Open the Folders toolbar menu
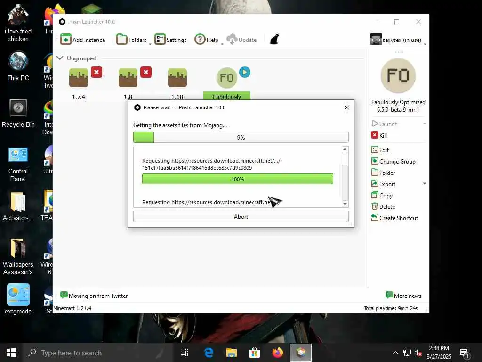This screenshot has width=482, height=362. coord(133,40)
